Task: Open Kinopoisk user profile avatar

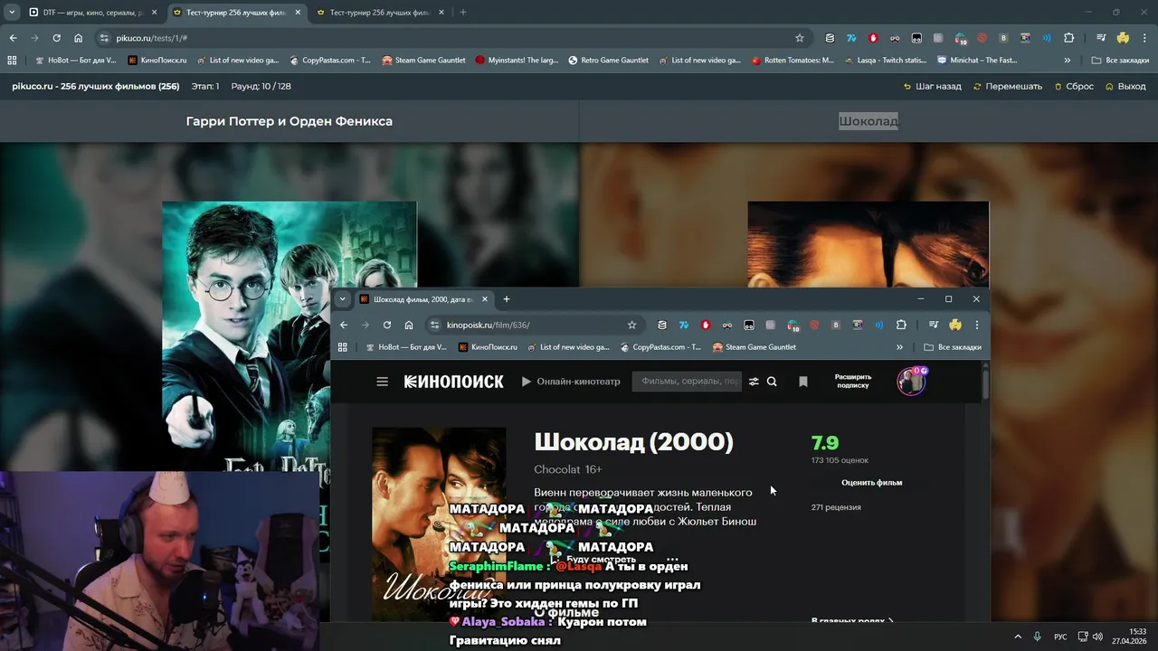Action: point(911,382)
